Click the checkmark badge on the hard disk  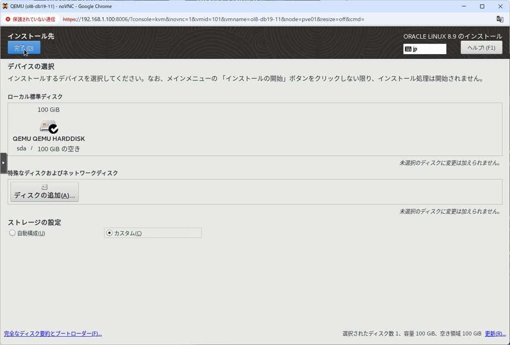[53, 129]
